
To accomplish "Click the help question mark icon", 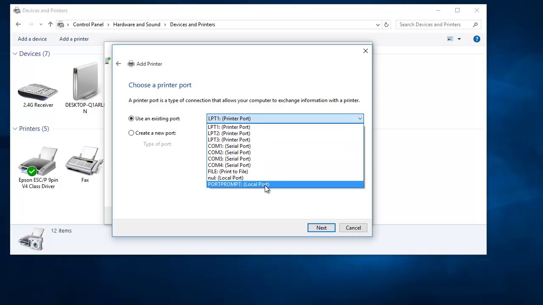I will click(x=477, y=39).
